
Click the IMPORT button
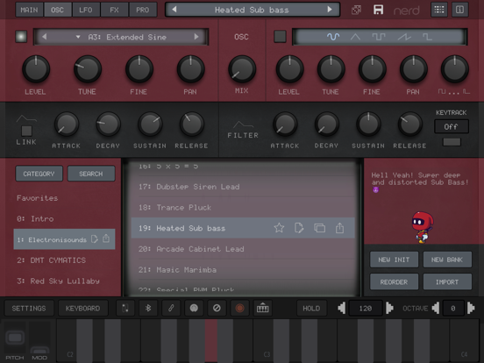[x=447, y=281]
